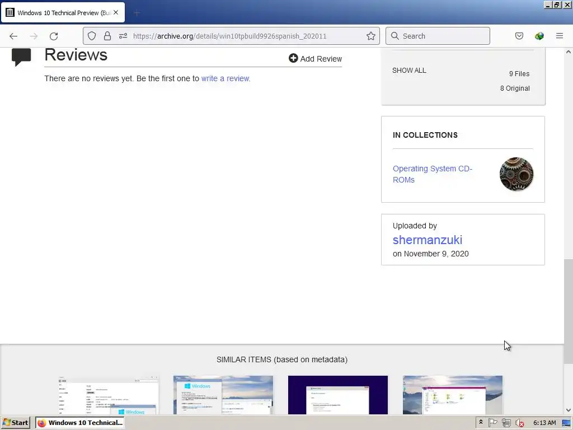573x430 pixels.
Task: Click the taskbar clock 6:13 AM
Action: [544, 423]
